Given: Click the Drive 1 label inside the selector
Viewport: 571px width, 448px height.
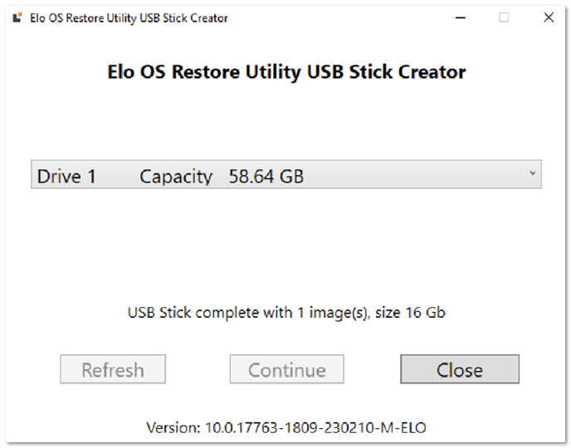Looking at the screenshot, I should click(x=66, y=177).
